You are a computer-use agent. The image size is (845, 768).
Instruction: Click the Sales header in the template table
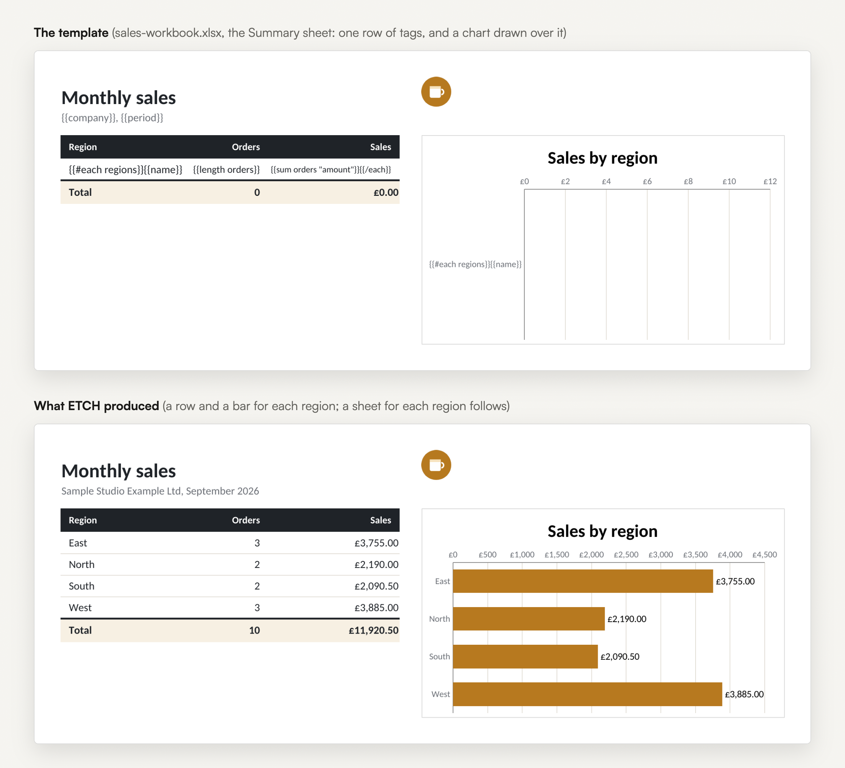(x=381, y=147)
